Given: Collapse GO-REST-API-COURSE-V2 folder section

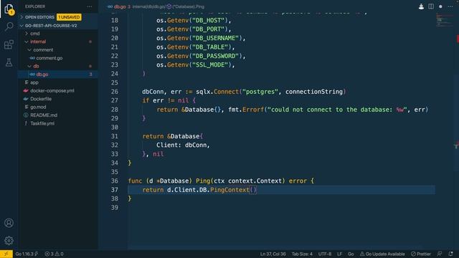Looking at the screenshot, I should (51, 26).
